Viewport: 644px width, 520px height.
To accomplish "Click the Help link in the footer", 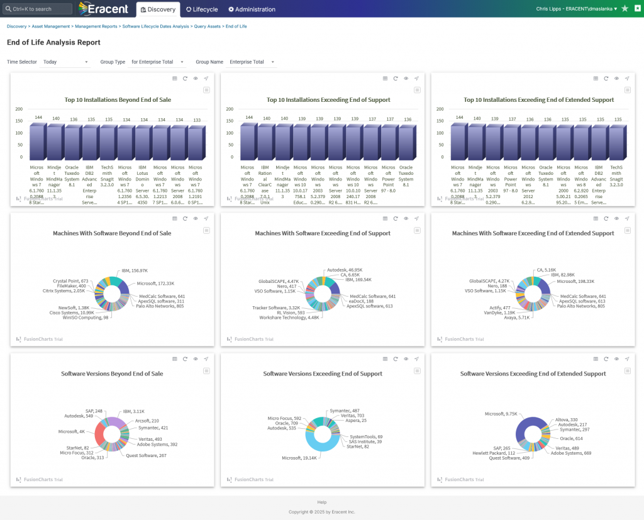I will (322, 502).
